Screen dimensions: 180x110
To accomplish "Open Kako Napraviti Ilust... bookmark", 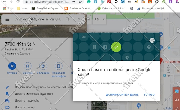I will pyautogui.click(x=112, y=8).
